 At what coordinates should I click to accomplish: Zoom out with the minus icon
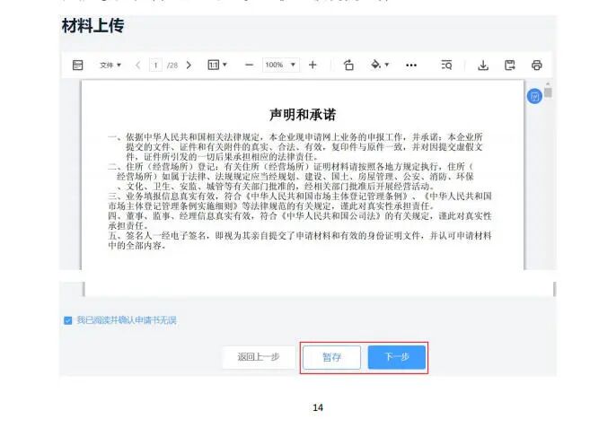tap(249, 65)
